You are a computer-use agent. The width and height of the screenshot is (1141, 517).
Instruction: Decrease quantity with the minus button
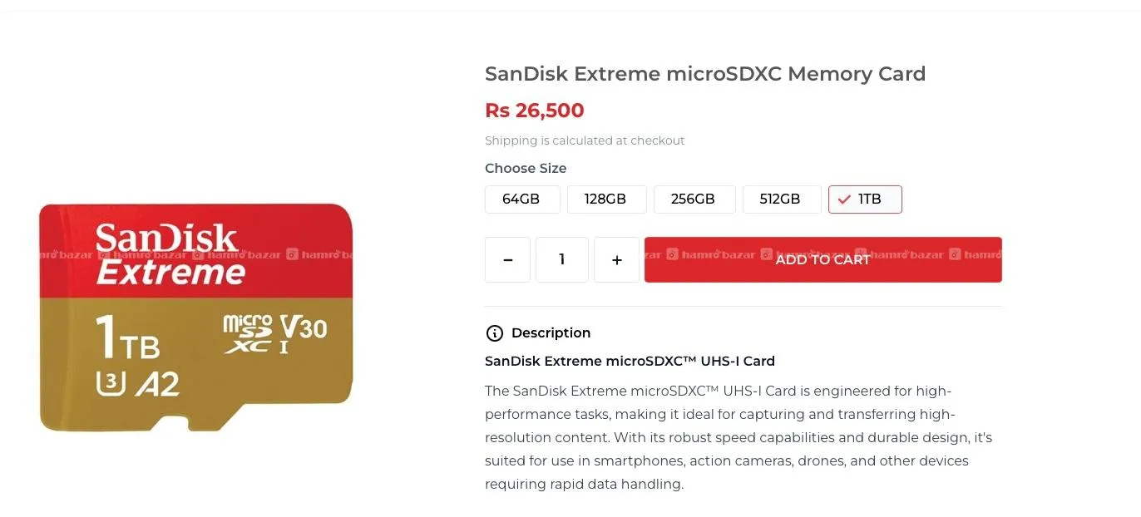[507, 259]
